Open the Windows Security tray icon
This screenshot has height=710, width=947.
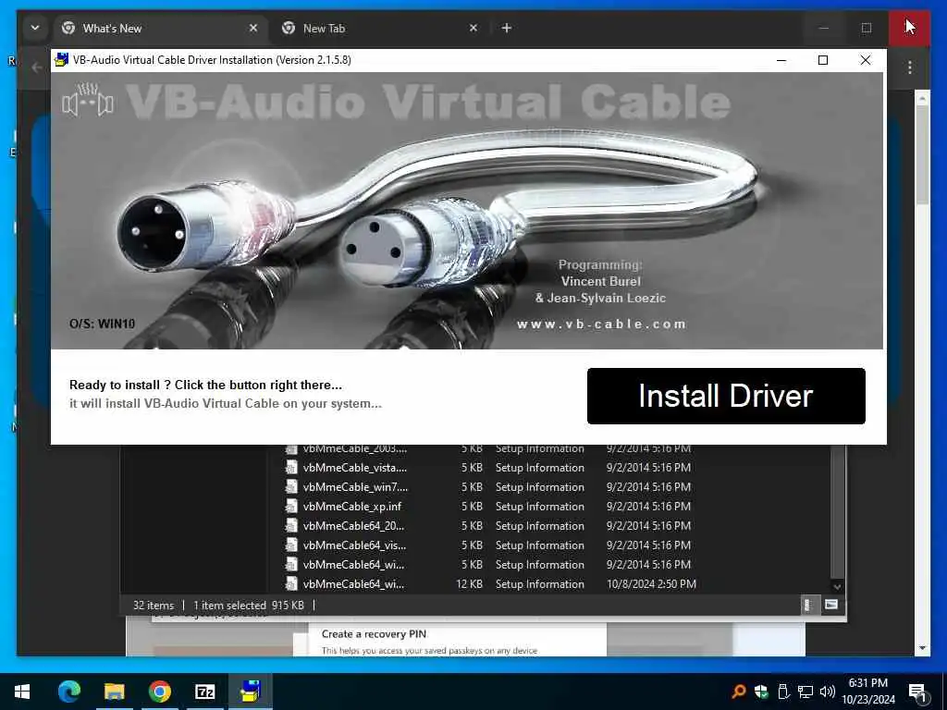tap(761, 692)
